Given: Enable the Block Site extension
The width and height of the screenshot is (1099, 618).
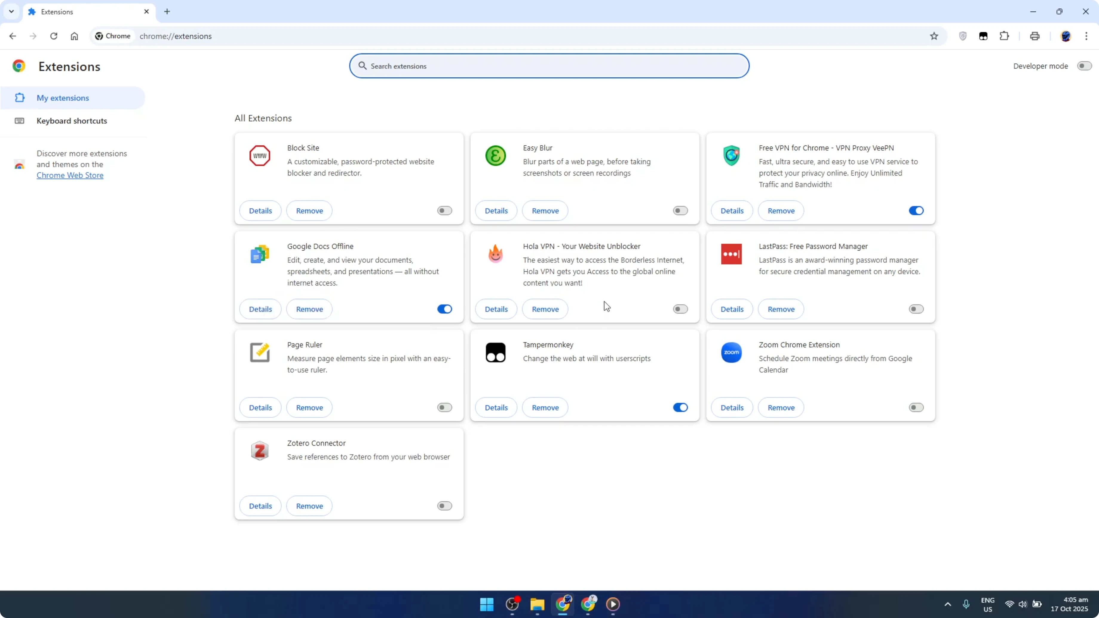Looking at the screenshot, I should coord(444,211).
